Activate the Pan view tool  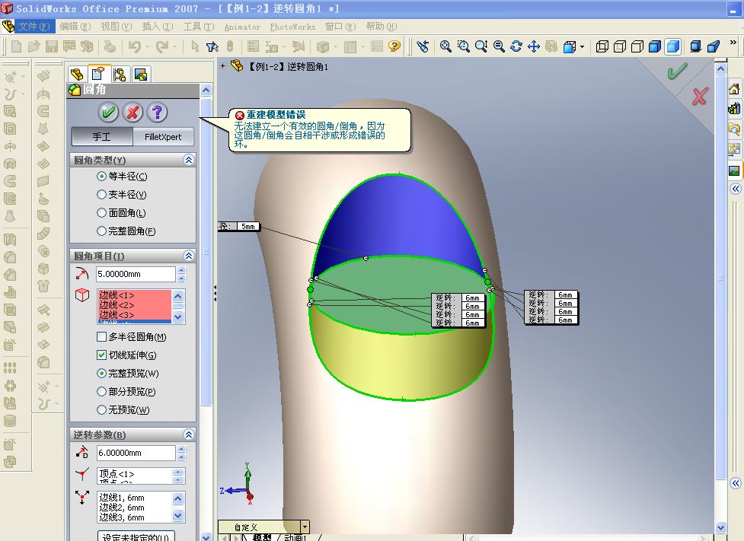coord(534,46)
